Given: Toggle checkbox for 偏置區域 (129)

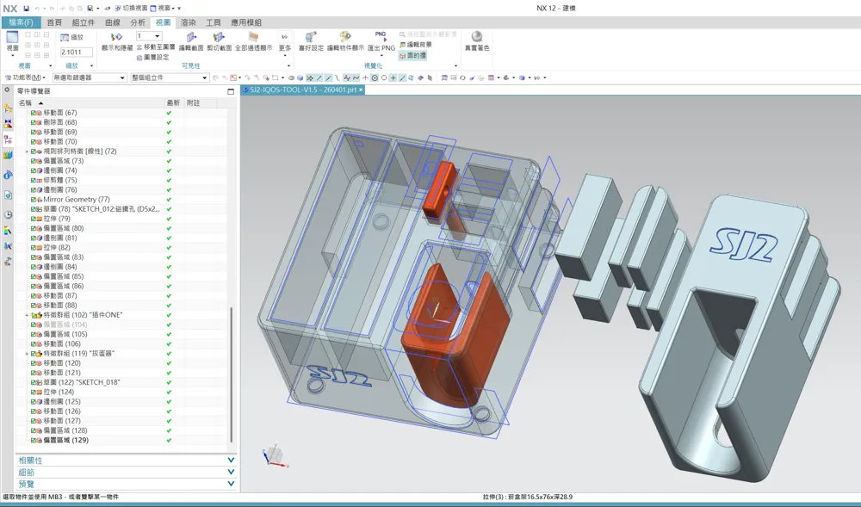Looking at the screenshot, I should (34, 440).
